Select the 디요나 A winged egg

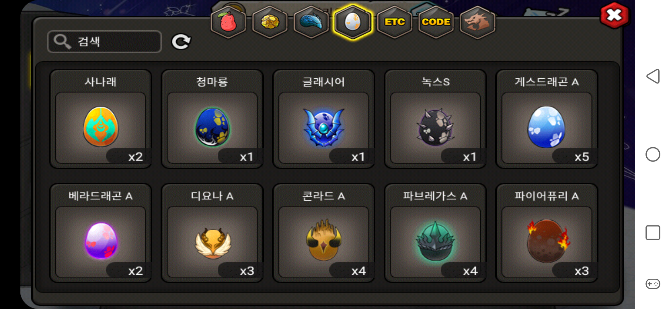[212, 233]
